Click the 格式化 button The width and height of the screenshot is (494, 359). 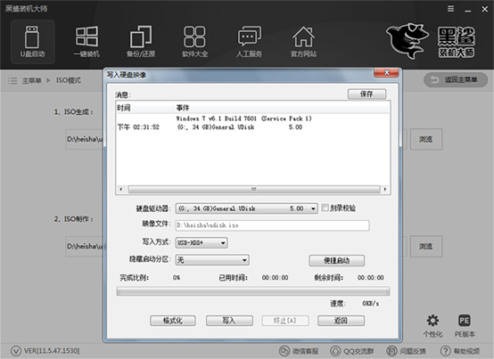coord(173,321)
